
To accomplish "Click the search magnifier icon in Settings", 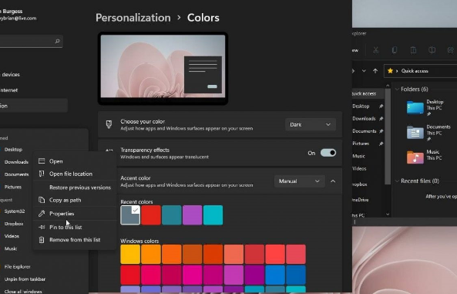I will coord(58,41).
